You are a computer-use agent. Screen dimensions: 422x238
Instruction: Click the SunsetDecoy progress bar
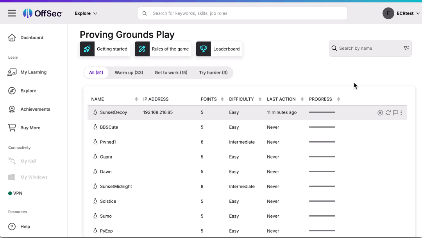point(322,112)
